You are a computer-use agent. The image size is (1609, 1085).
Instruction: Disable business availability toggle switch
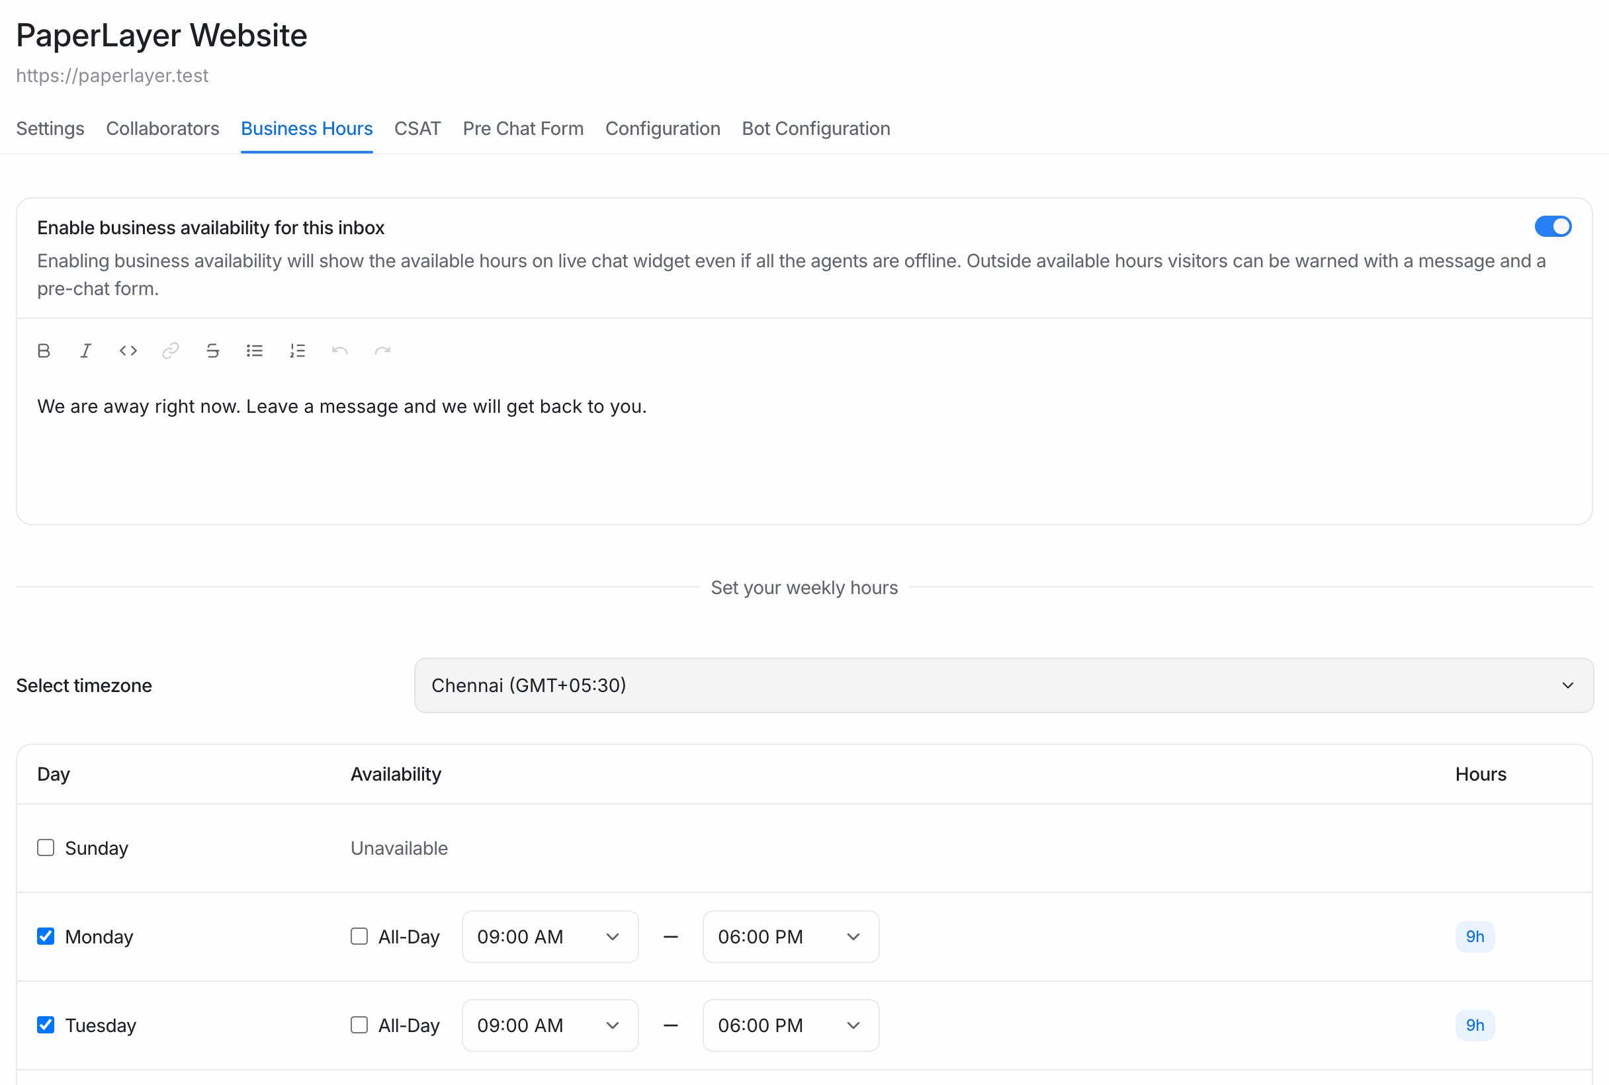(1553, 226)
